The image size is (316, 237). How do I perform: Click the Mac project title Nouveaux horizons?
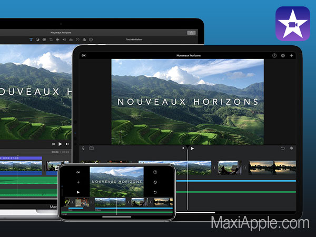pyautogui.click(x=61, y=33)
